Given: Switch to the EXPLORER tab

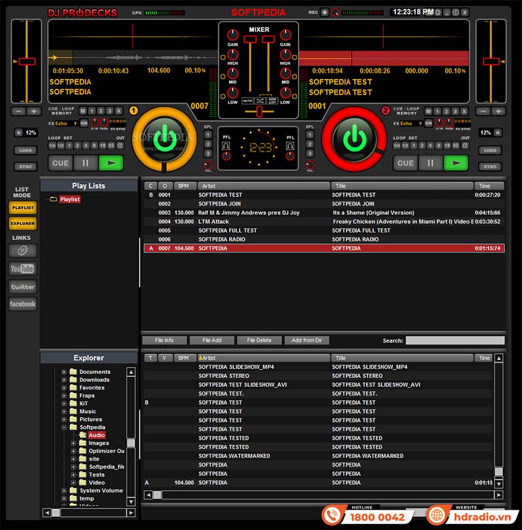Looking at the screenshot, I should click(x=22, y=223).
